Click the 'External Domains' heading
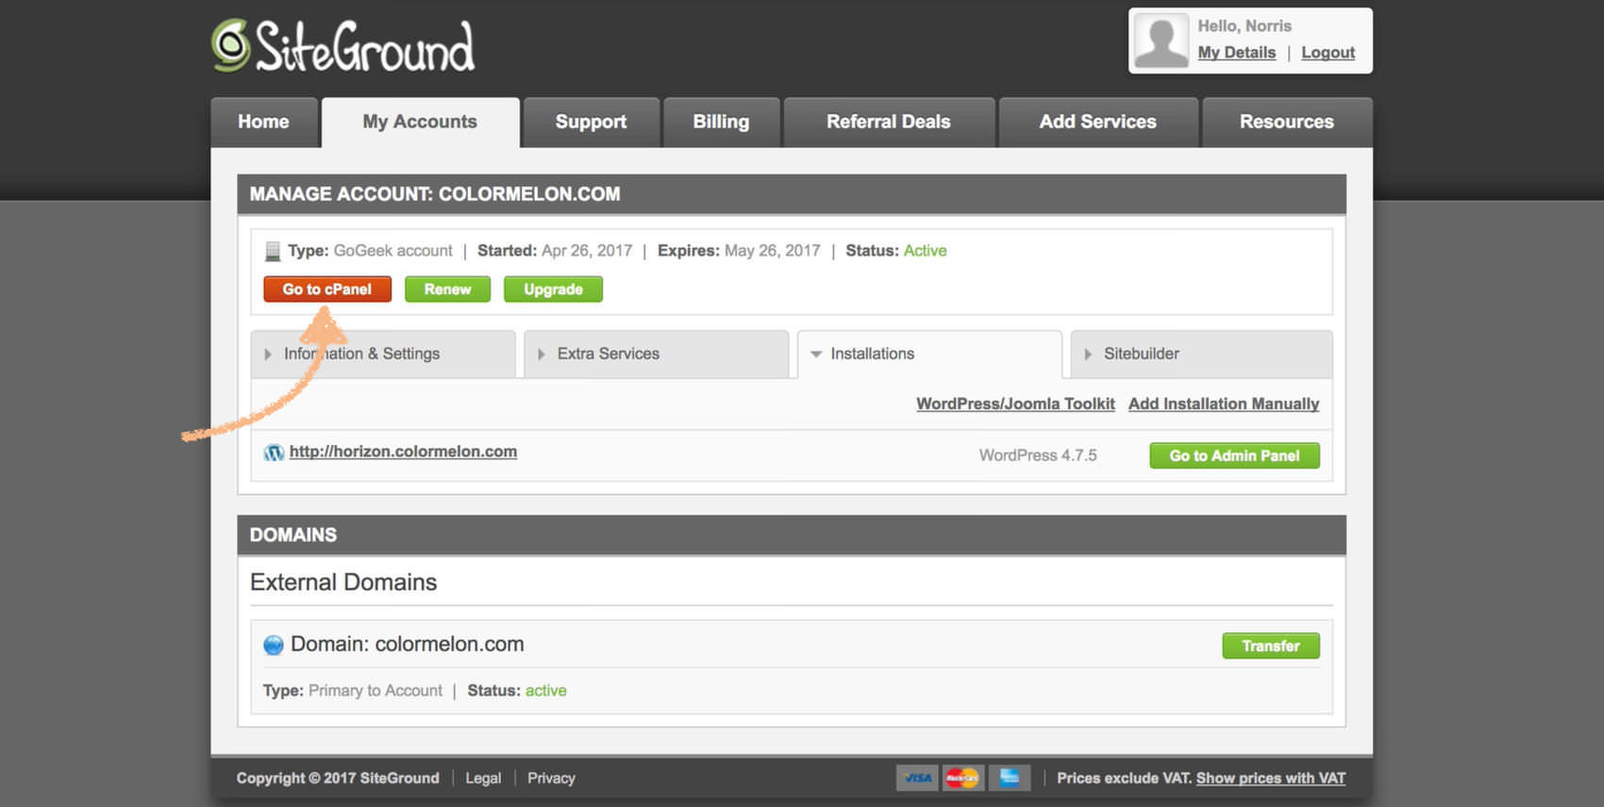 tap(343, 583)
